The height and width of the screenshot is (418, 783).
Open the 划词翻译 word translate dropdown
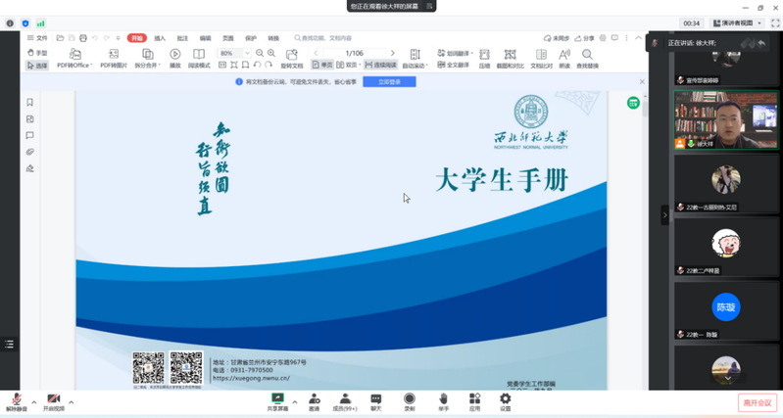click(455, 53)
